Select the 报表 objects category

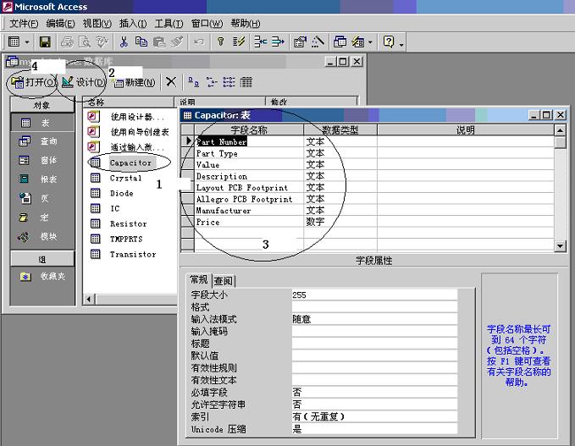pyautogui.click(x=42, y=179)
